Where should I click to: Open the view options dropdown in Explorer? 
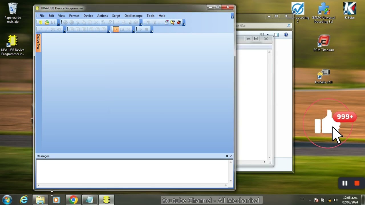[267, 35]
